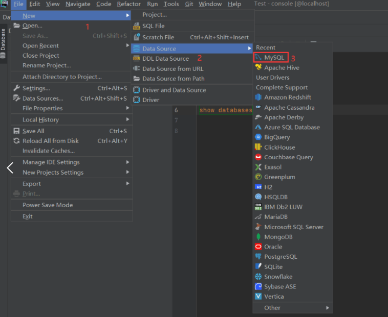Image resolution: width=388 pixels, height=317 pixels.
Task: Select the Sybase ASE icon
Action: pyautogui.click(x=258, y=286)
